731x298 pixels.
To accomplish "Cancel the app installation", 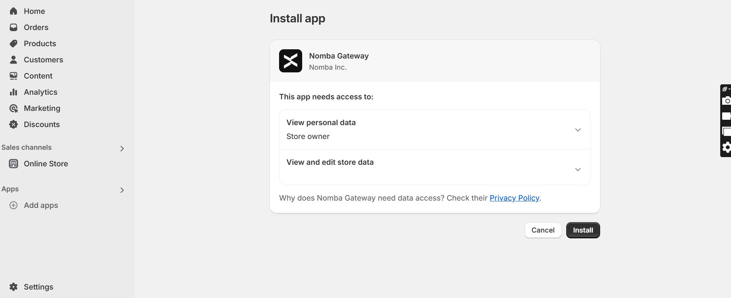I will [x=543, y=230].
